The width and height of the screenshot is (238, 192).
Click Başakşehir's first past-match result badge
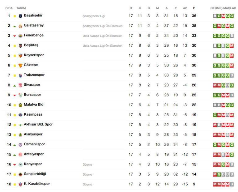(x=215, y=16)
